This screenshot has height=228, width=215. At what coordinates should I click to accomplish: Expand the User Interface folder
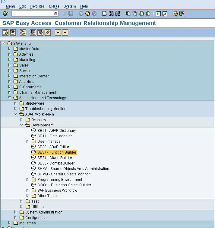pos(27,141)
